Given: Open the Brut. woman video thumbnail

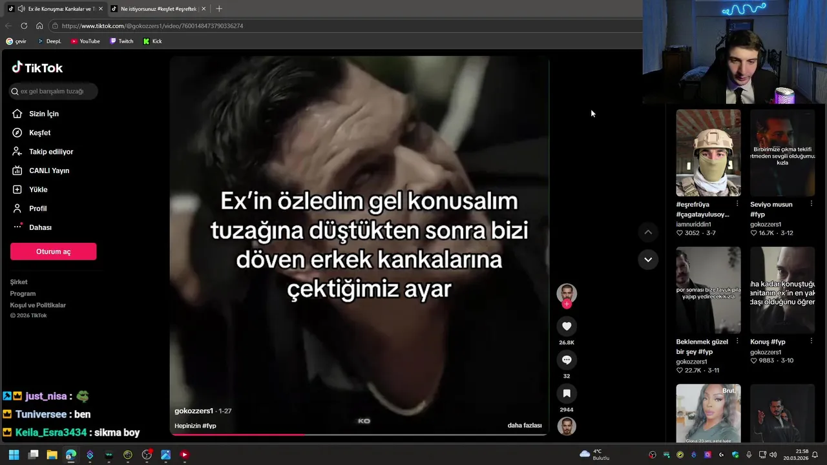Looking at the screenshot, I should click(x=708, y=413).
